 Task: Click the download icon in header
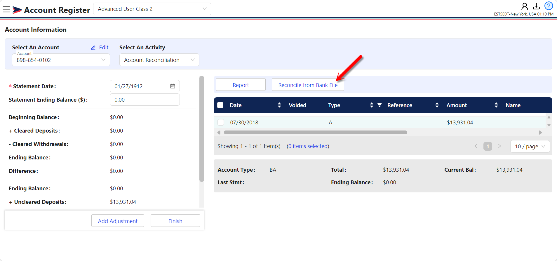point(536,6)
